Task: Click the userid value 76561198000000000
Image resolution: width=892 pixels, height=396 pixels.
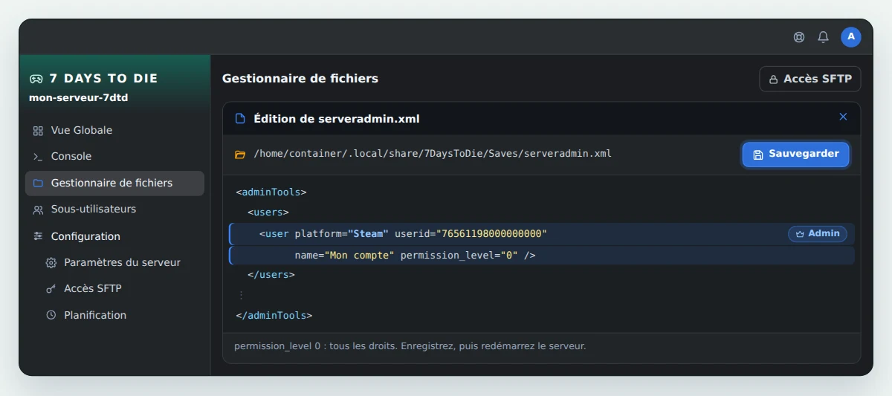Action: [491, 234]
